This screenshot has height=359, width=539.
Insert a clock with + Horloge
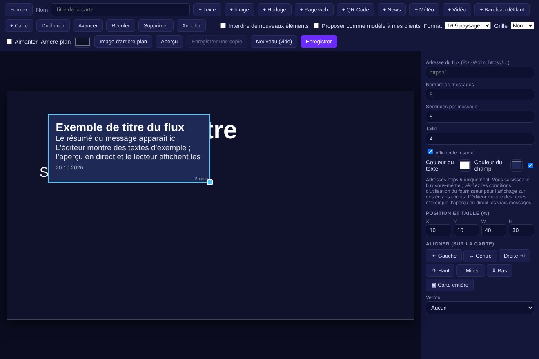click(x=274, y=9)
